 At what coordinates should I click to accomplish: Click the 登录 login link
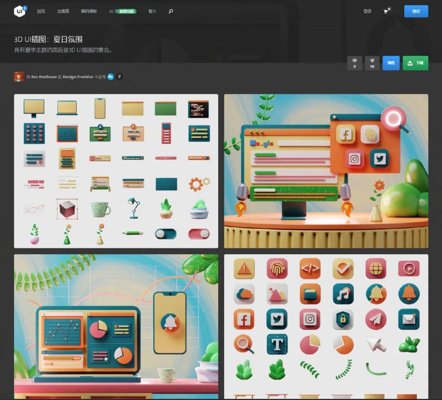pos(367,11)
